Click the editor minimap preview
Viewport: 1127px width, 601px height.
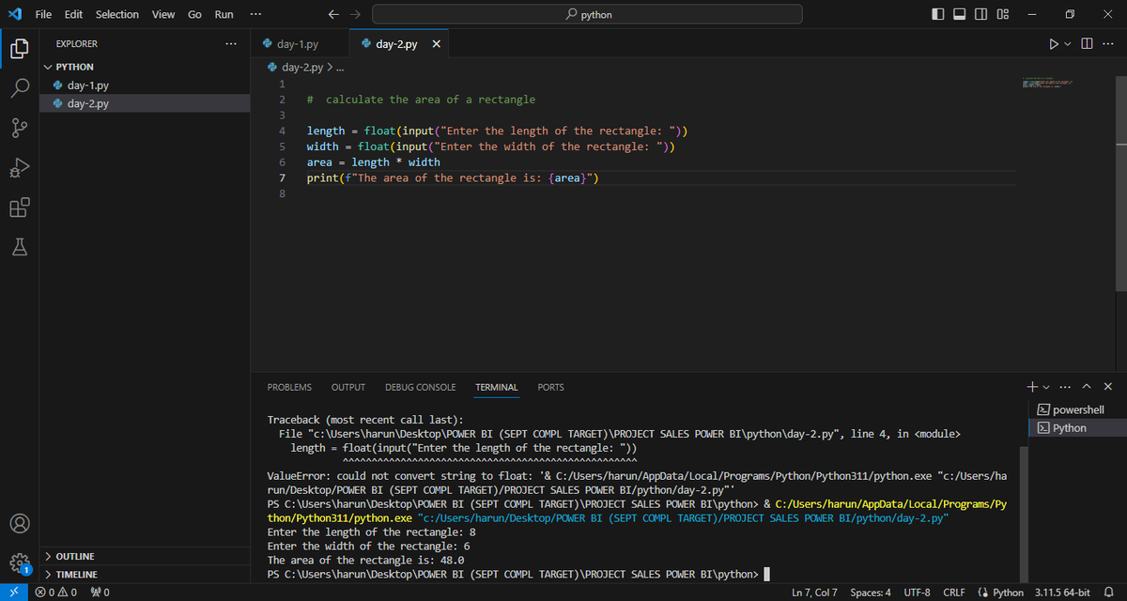[1048, 83]
